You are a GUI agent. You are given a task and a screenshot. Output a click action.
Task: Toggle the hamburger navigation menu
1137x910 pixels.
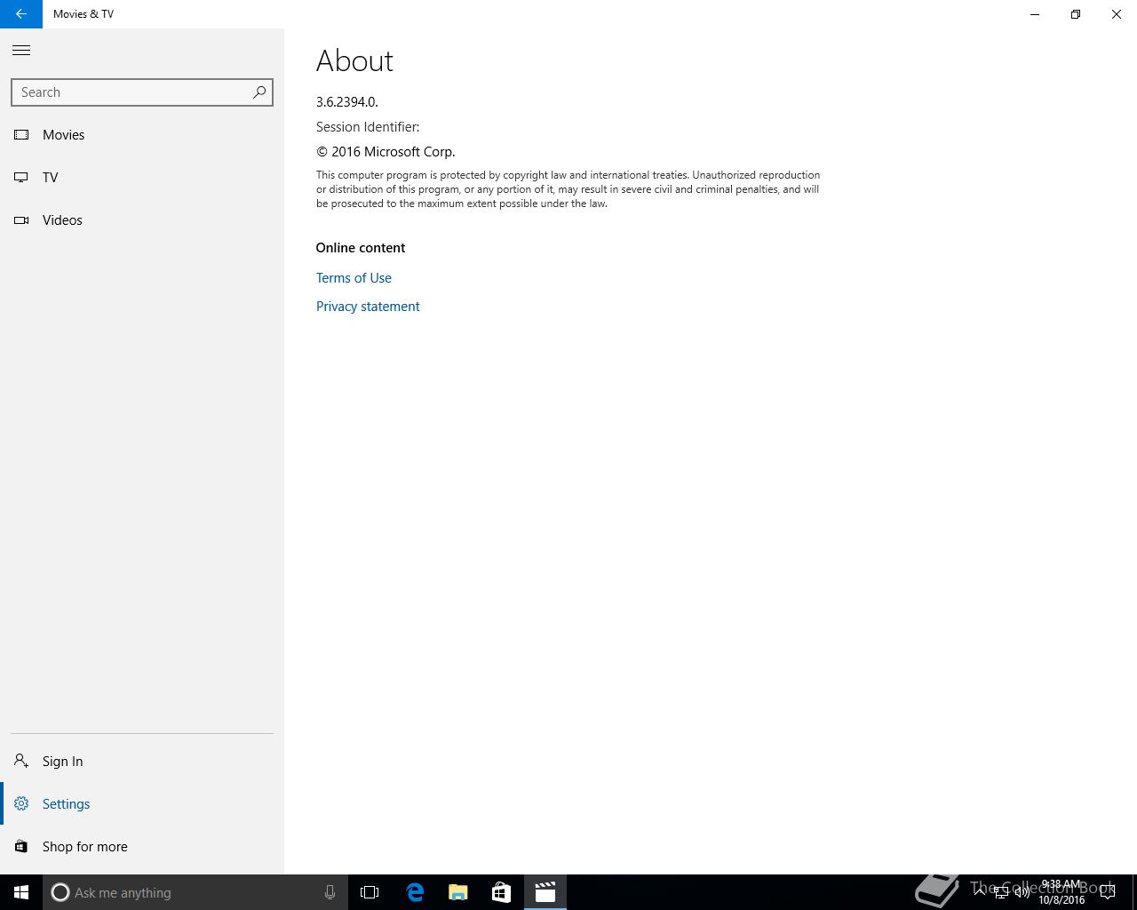tap(21, 51)
